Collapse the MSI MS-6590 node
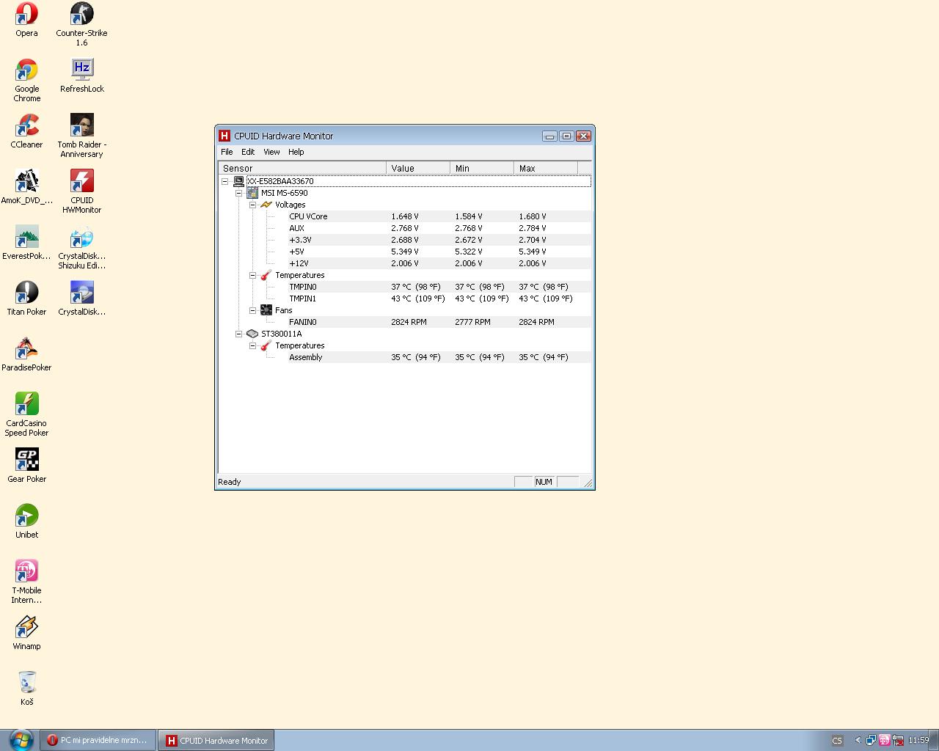Image resolution: width=939 pixels, height=751 pixels. [239, 193]
